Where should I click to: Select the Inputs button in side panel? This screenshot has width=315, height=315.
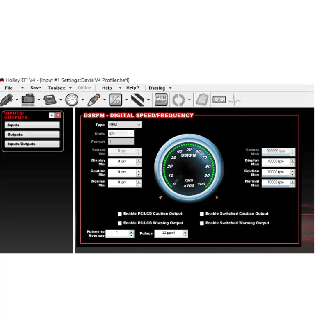click(x=33, y=125)
